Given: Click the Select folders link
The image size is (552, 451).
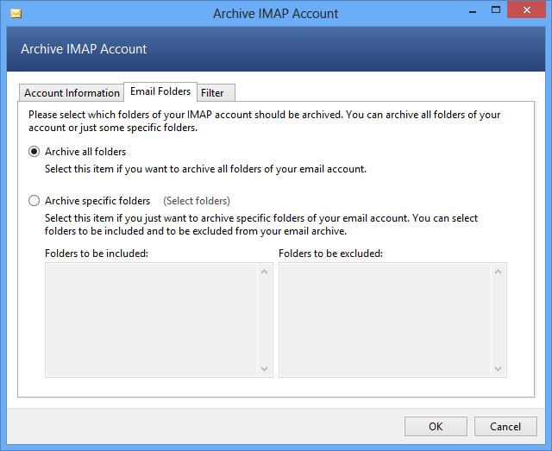Looking at the screenshot, I should [197, 201].
